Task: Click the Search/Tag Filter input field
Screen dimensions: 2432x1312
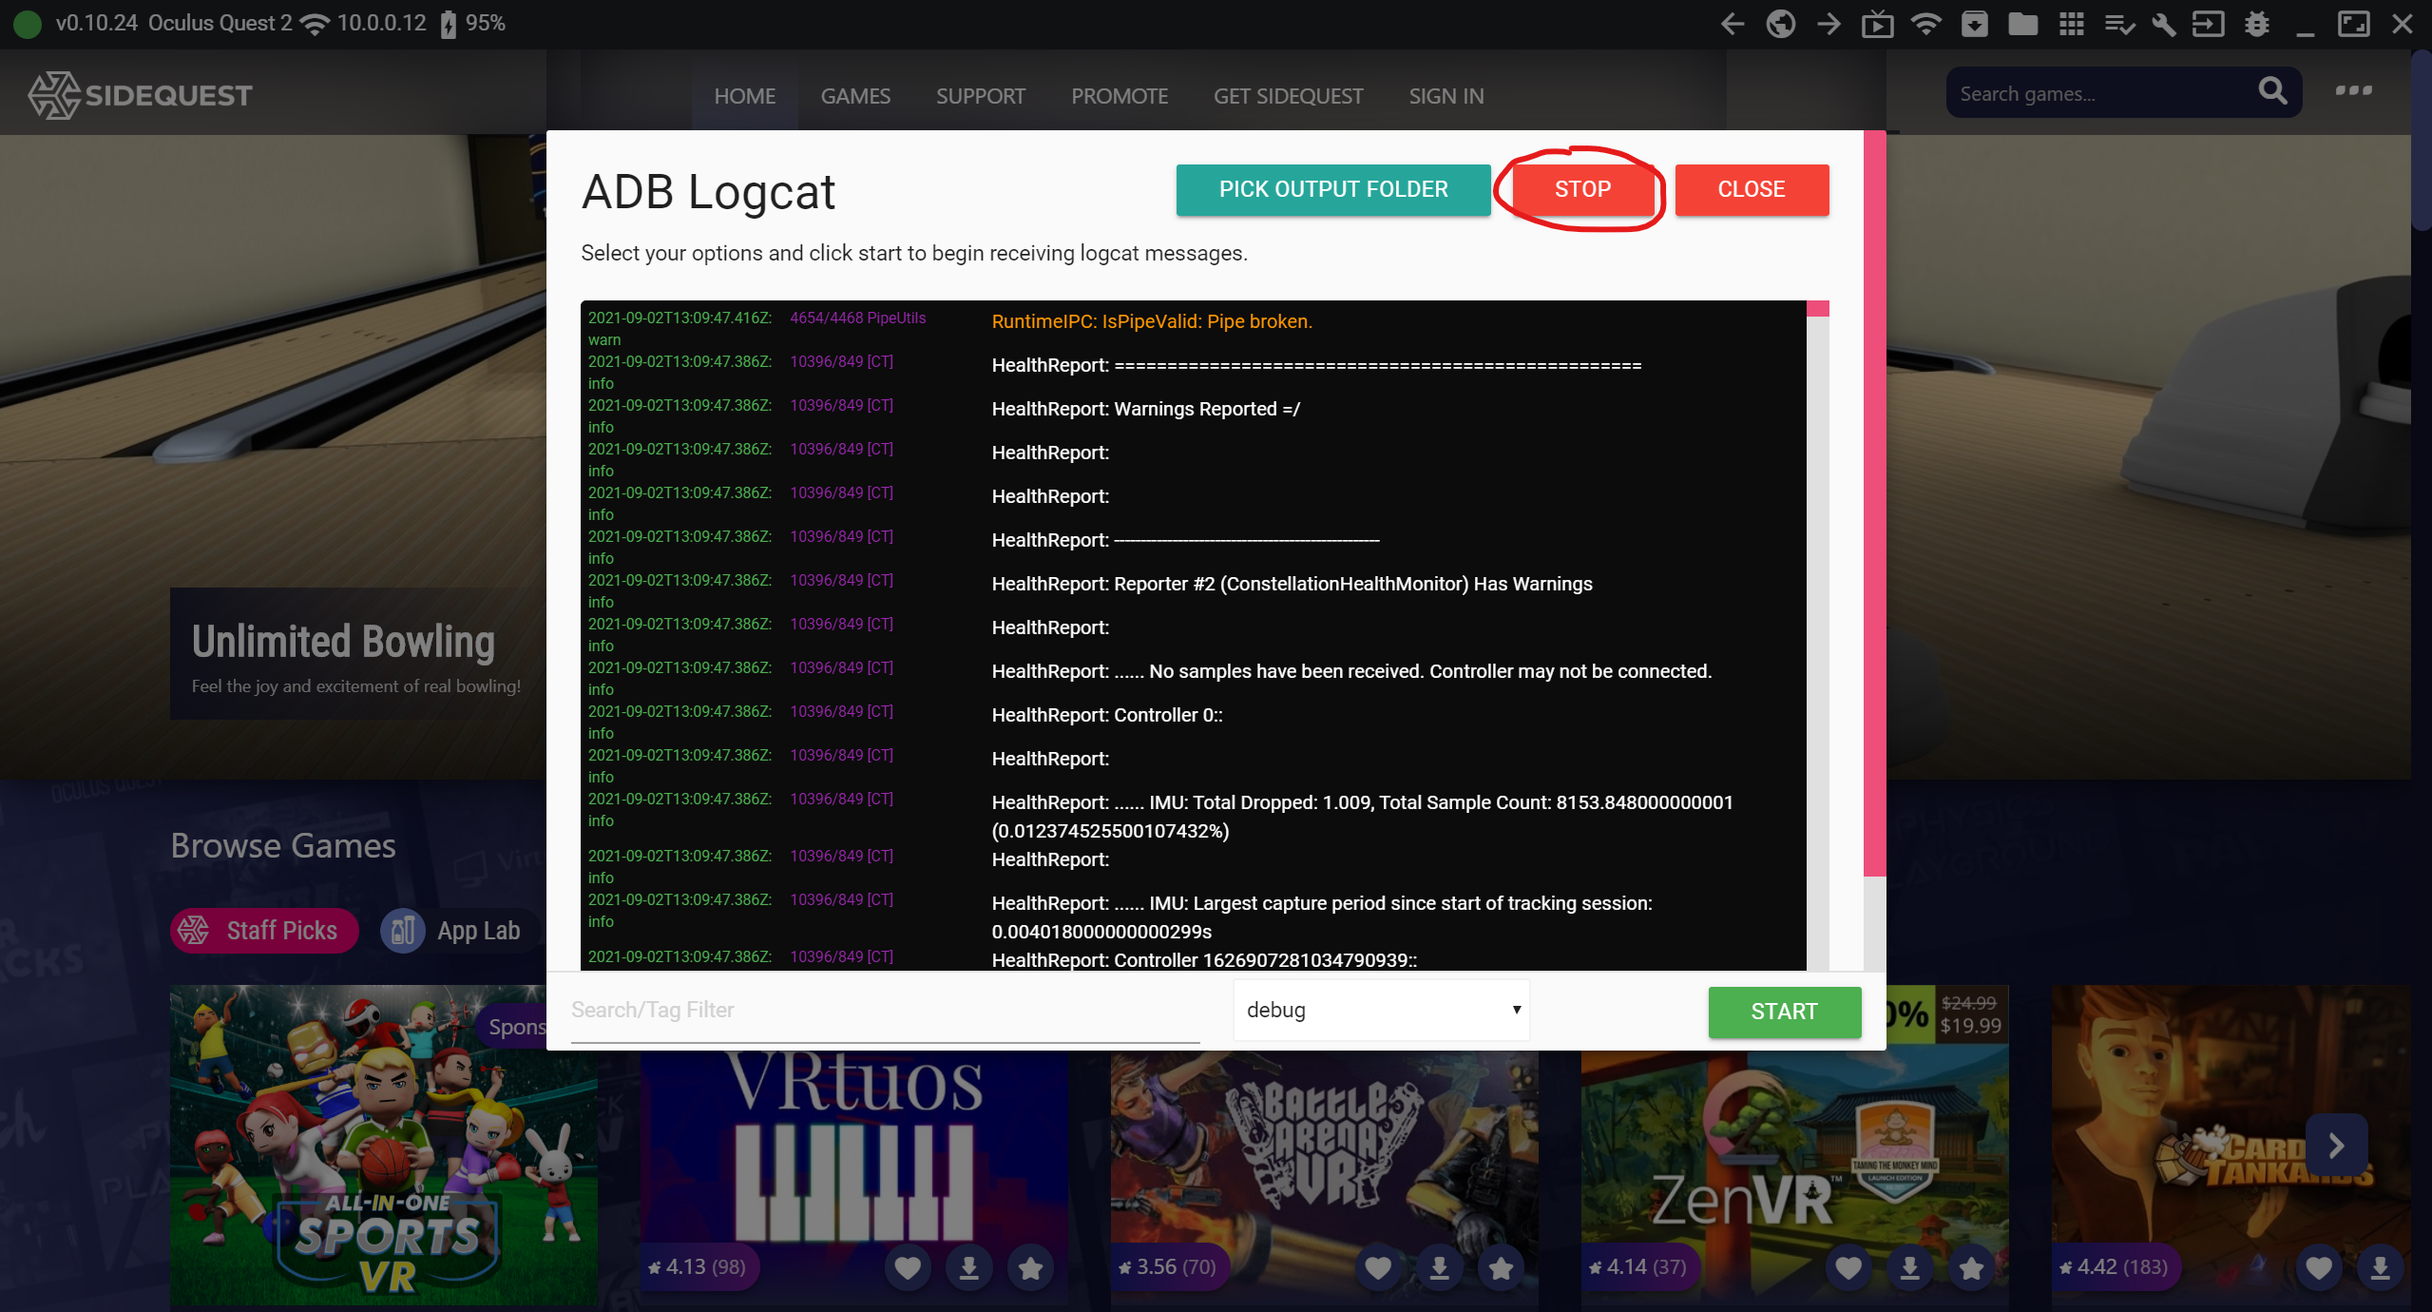Action: tap(884, 1011)
